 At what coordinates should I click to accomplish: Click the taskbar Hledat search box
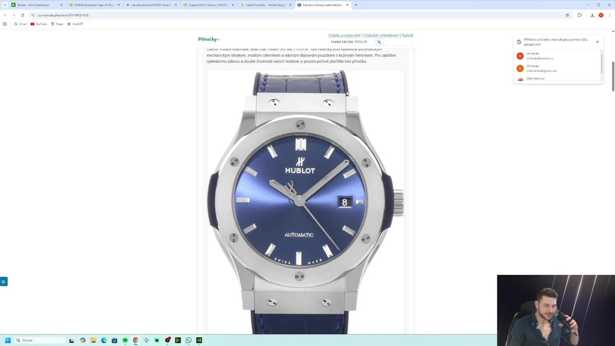tap(39, 340)
